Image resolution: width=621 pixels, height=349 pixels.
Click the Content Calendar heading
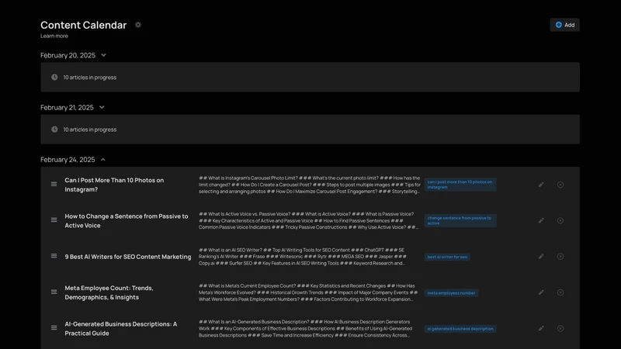tap(84, 25)
